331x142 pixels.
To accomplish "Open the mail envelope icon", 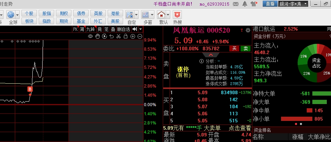I will pyautogui.click(x=236, y=4).
